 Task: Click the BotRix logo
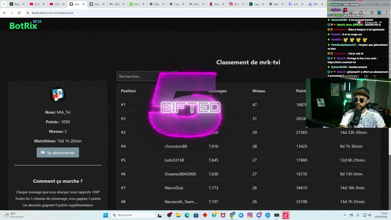(x=25, y=25)
